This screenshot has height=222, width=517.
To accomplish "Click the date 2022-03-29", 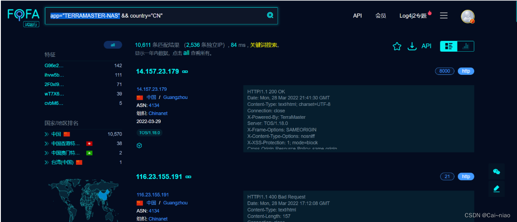I will pyautogui.click(x=148, y=121).
